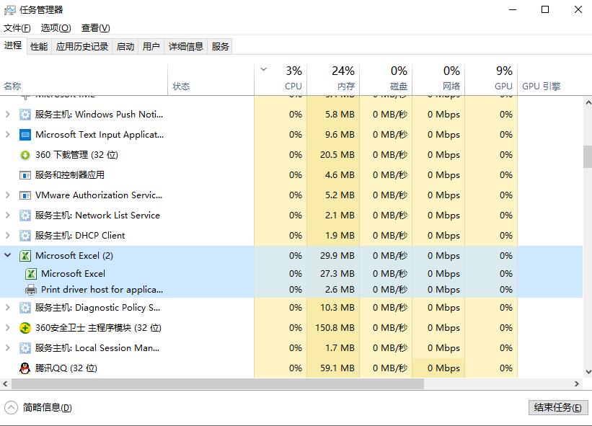The width and height of the screenshot is (592, 426).
Task: Select the 服务和控制器应用 process name
Action: pos(70,175)
